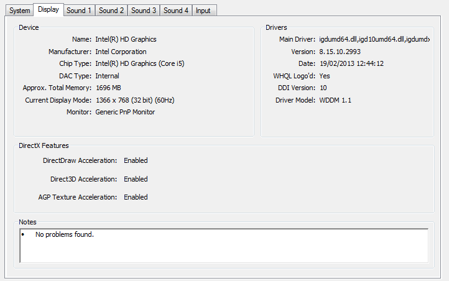Click inside the Notes text box
Viewport: 449px width, 281px height.
coord(224,246)
